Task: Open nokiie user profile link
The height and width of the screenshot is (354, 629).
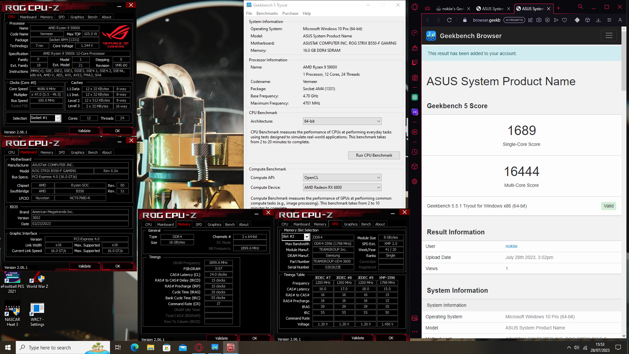Action: (511, 246)
